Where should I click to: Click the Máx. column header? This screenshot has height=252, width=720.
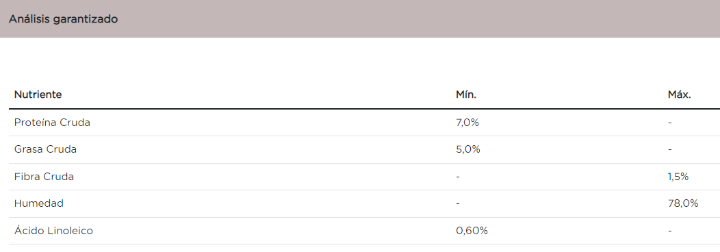pos(680,95)
